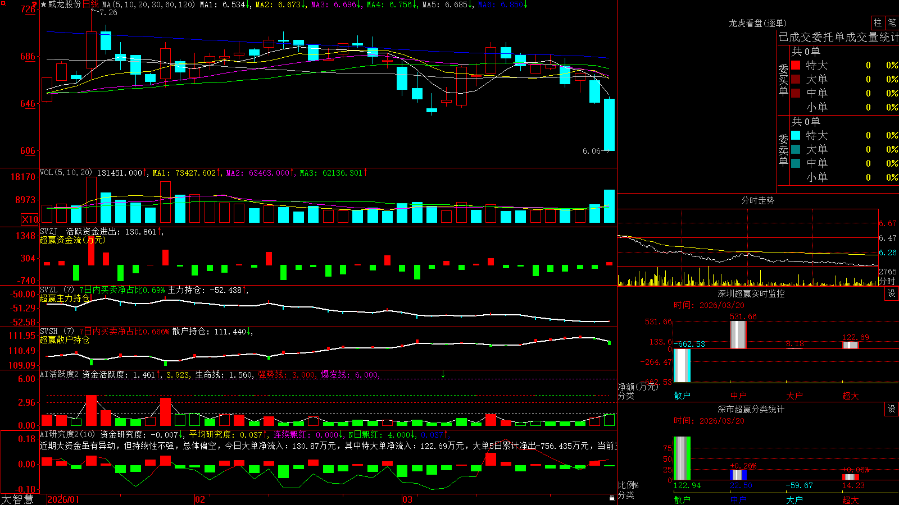
Task: Switch order view with the 笔 button
Action: pyautogui.click(x=892, y=22)
